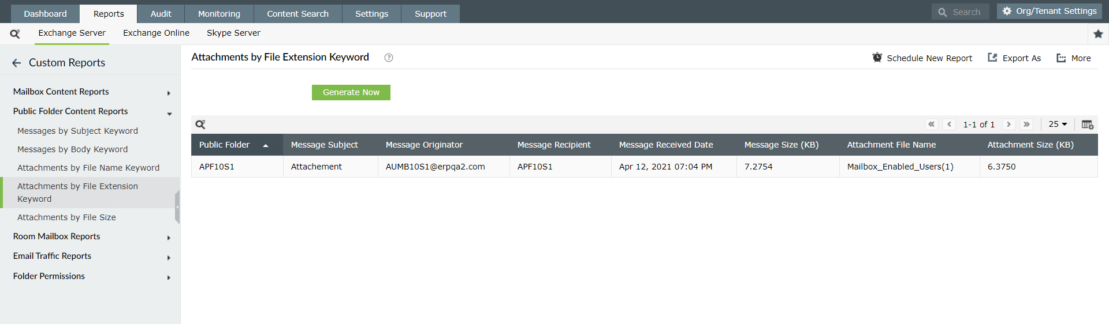Expand Folder Permissions section

pyautogui.click(x=169, y=277)
